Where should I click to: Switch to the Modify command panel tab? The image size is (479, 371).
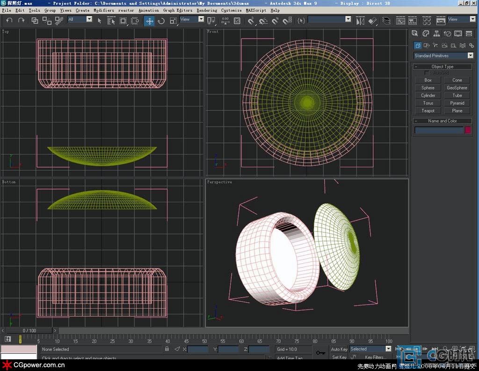(426, 34)
